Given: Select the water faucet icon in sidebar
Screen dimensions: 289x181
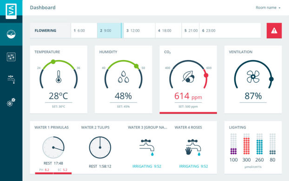Looking at the screenshot, I should click(x=11, y=80).
